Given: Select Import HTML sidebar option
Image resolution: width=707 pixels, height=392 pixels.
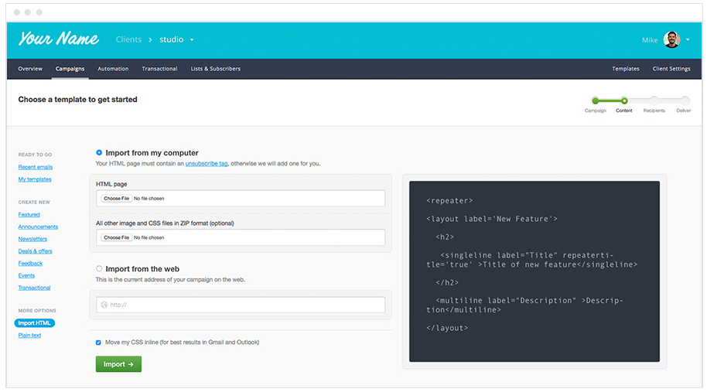Looking at the screenshot, I should (34, 323).
